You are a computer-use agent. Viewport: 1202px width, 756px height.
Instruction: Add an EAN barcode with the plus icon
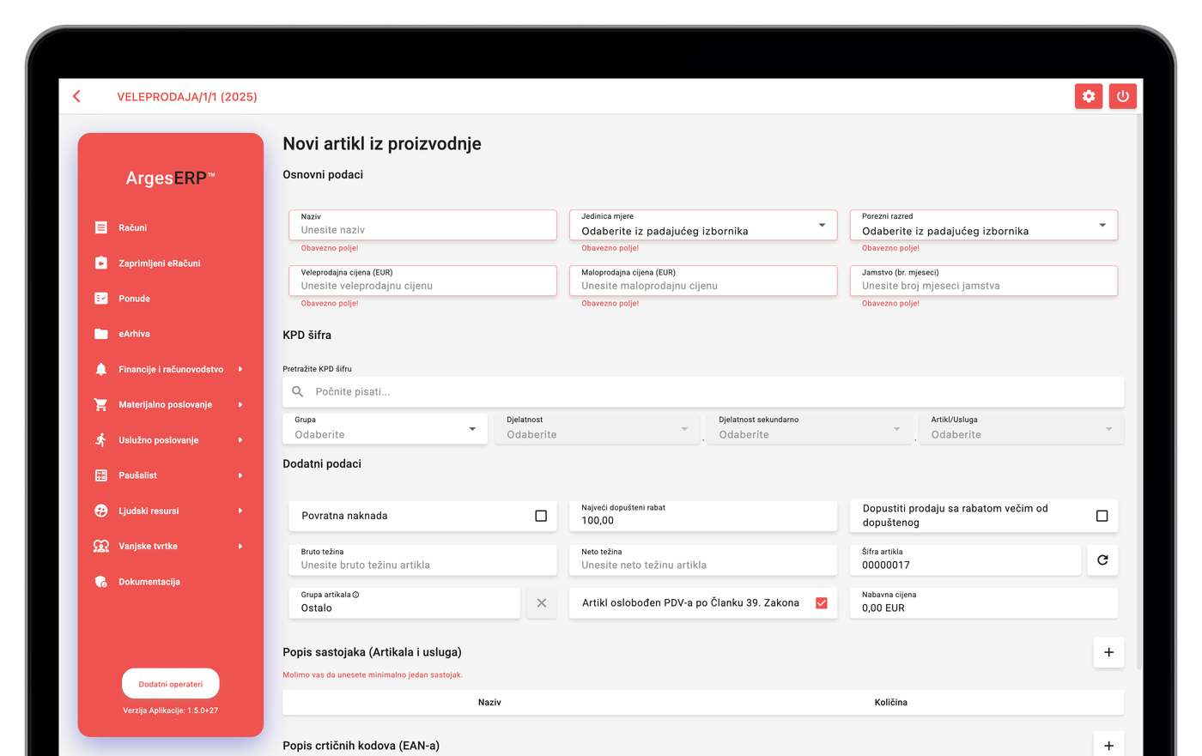(x=1108, y=746)
